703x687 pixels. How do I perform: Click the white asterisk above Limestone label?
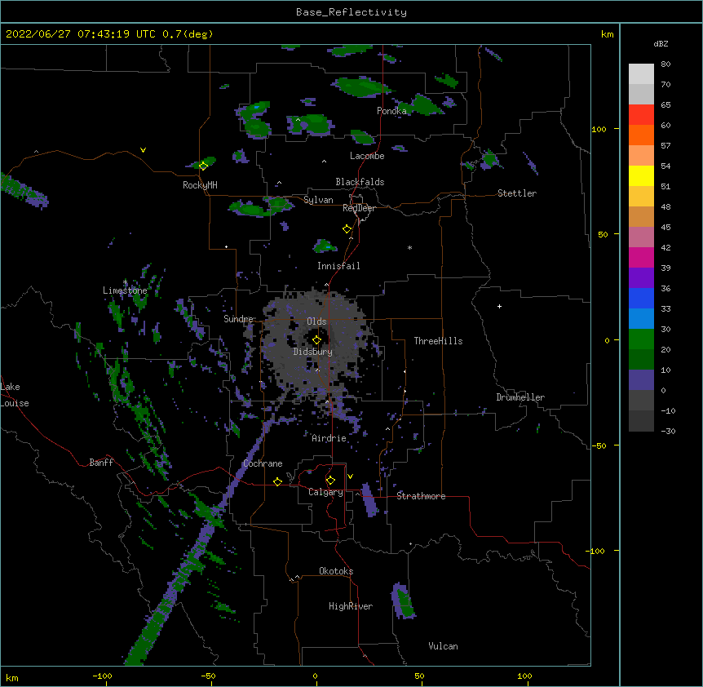125,282
